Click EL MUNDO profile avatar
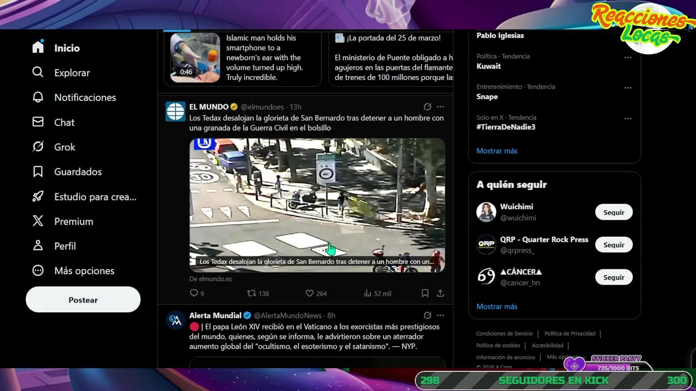This screenshot has height=391, width=696. [176, 111]
